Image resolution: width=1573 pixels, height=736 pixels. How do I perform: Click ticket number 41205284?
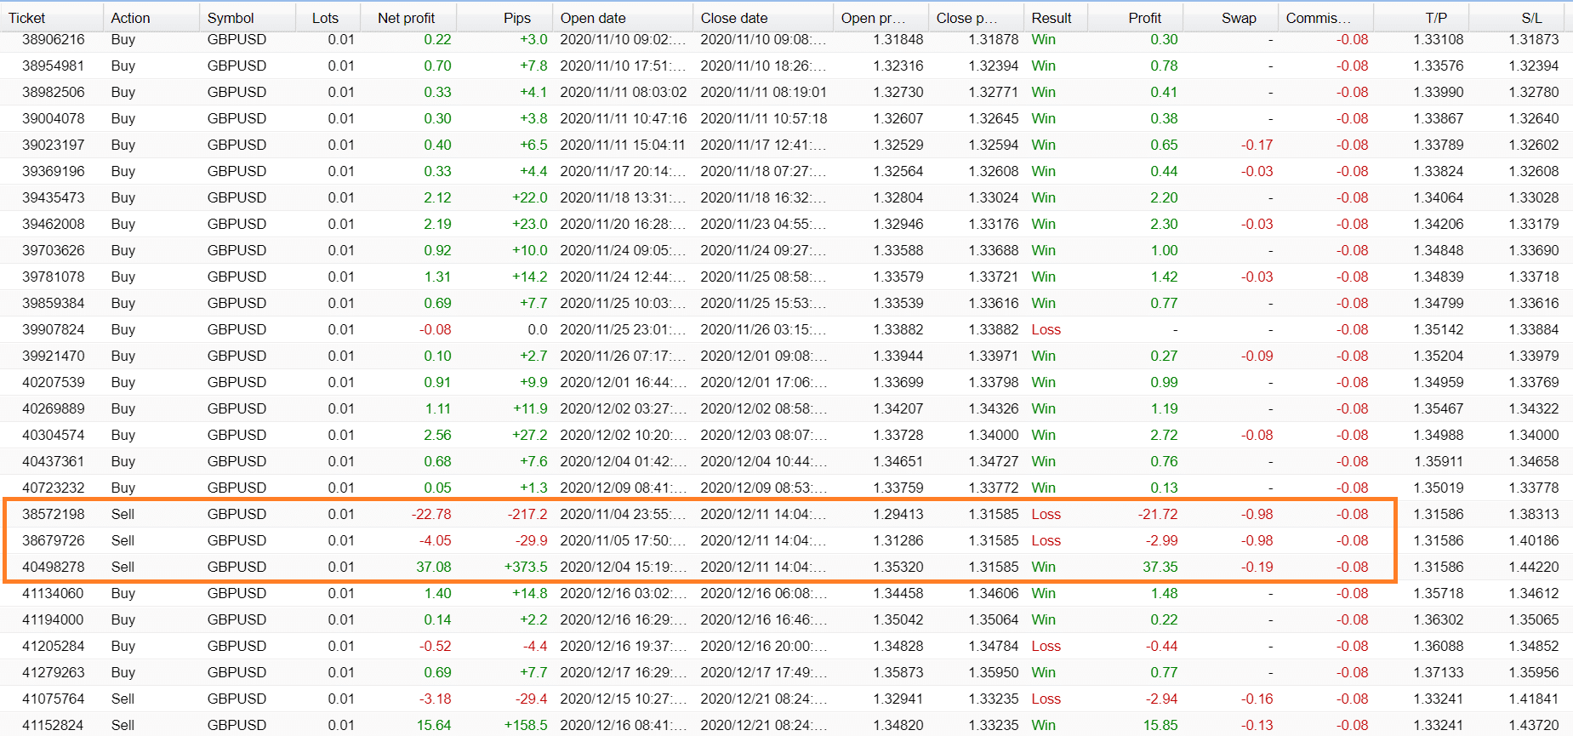54,646
